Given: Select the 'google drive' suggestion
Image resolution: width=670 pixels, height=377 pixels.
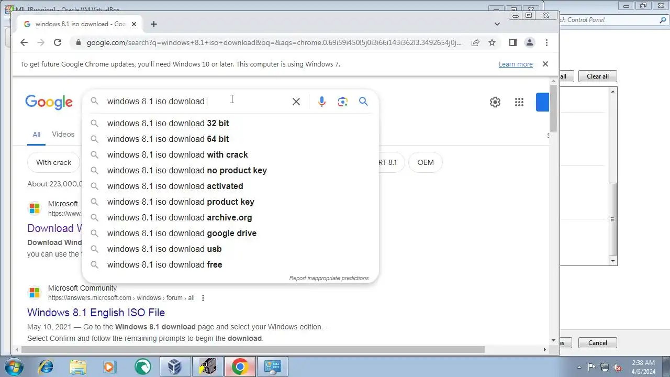Looking at the screenshot, I should tap(230, 233).
